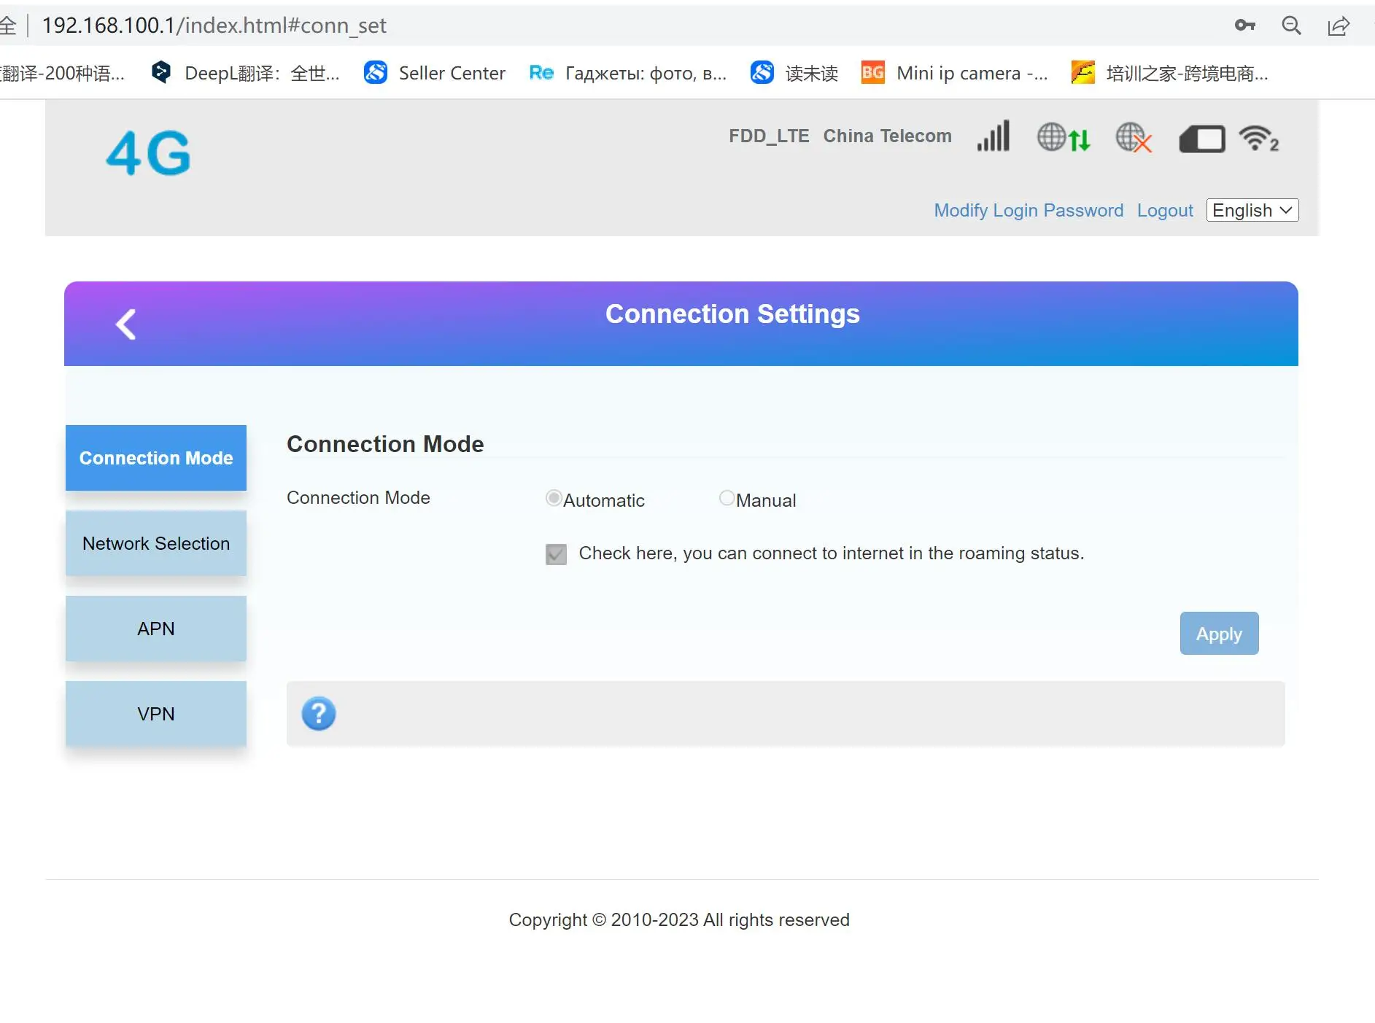Switch to the Network Selection tab
Screen dimensions: 1375x1023
point(156,543)
